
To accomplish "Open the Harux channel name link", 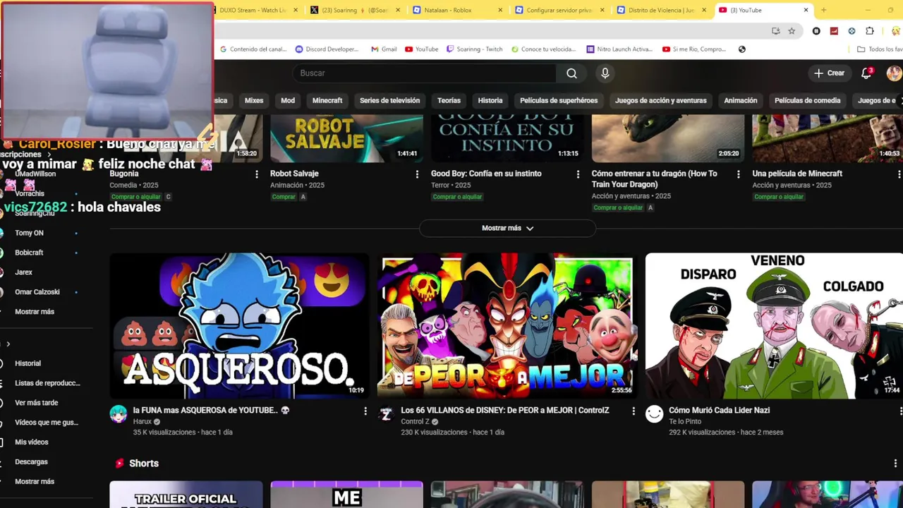I will point(143,422).
